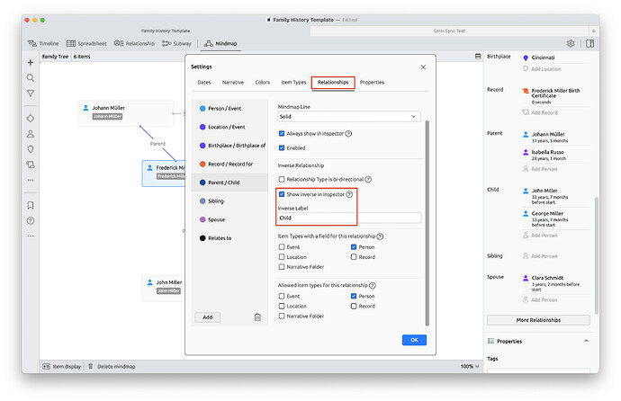
Task: Uncheck Show inverse in Inspector
Action: (x=282, y=194)
